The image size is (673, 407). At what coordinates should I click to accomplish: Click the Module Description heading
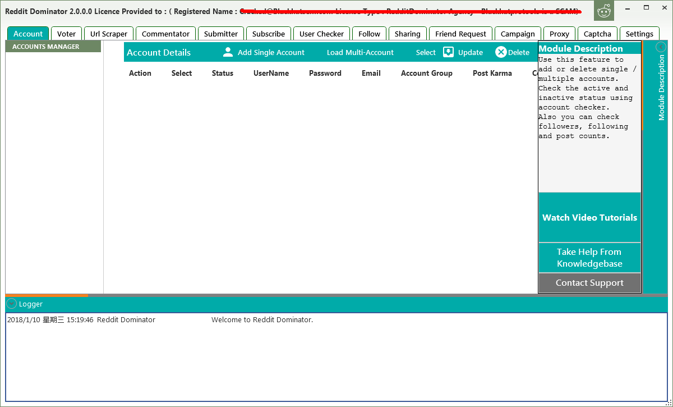tap(581, 48)
